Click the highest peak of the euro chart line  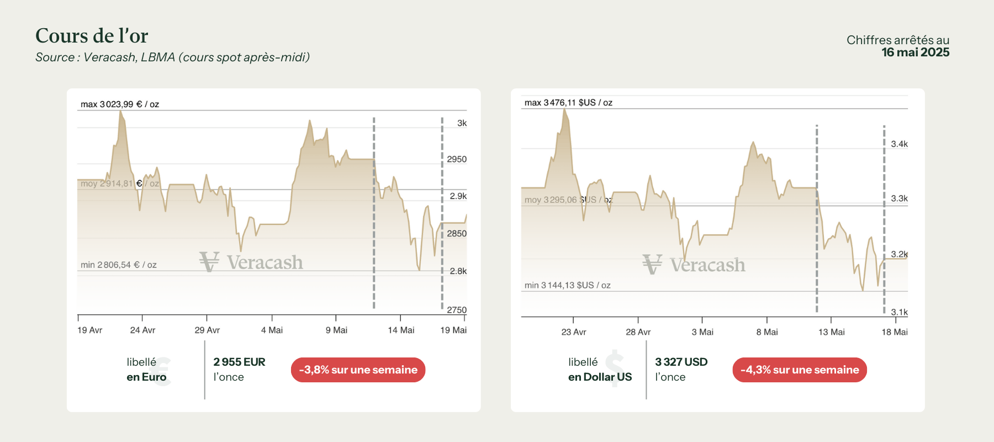tap(120, 111)
